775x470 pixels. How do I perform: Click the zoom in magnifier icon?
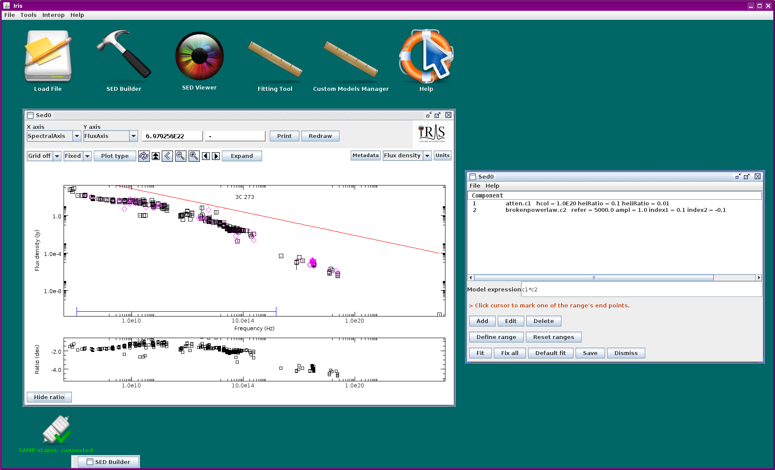point(194,156)
